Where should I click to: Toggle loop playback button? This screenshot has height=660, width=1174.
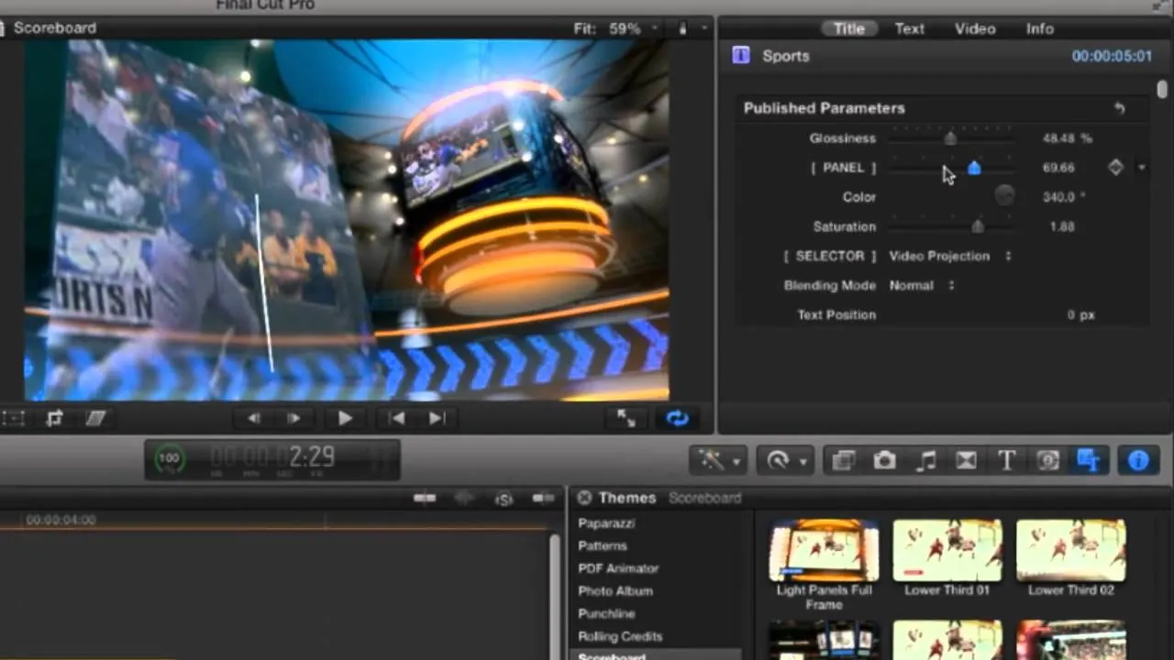pos(677,419)
